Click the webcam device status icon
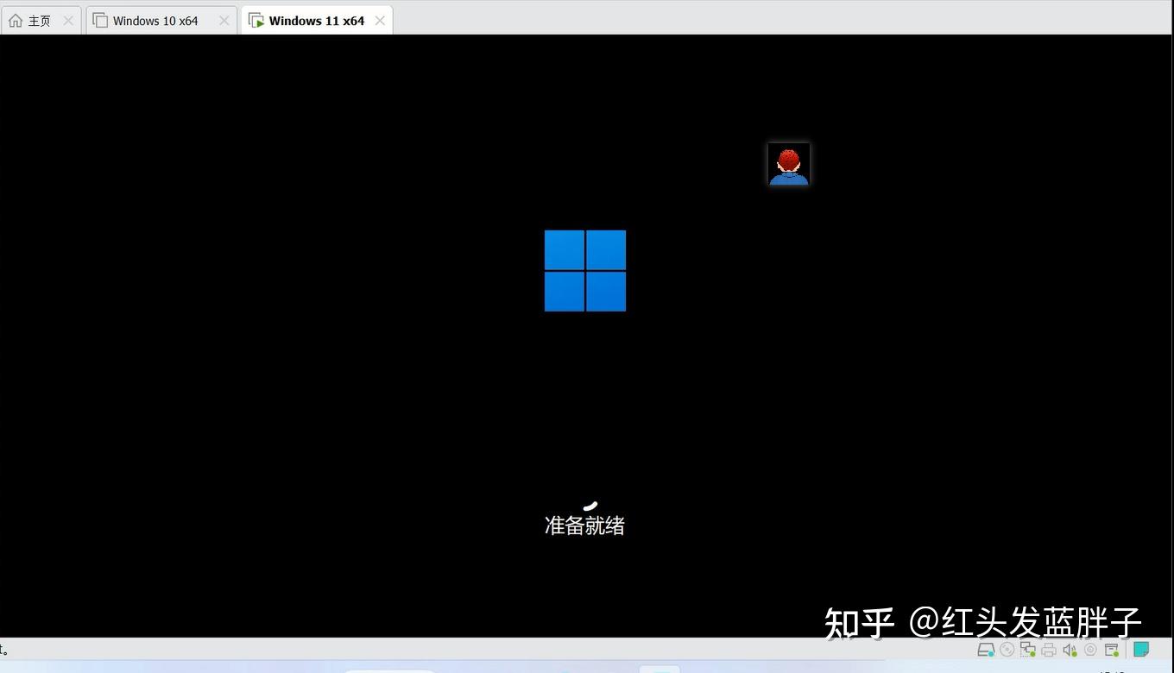1174x673 pixels. pyautogui.click(x=1089, y=650)
